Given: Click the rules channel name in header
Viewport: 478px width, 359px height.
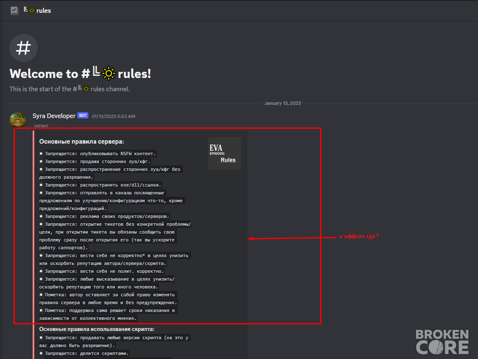Looking at the screenshot, I should 44,11.
